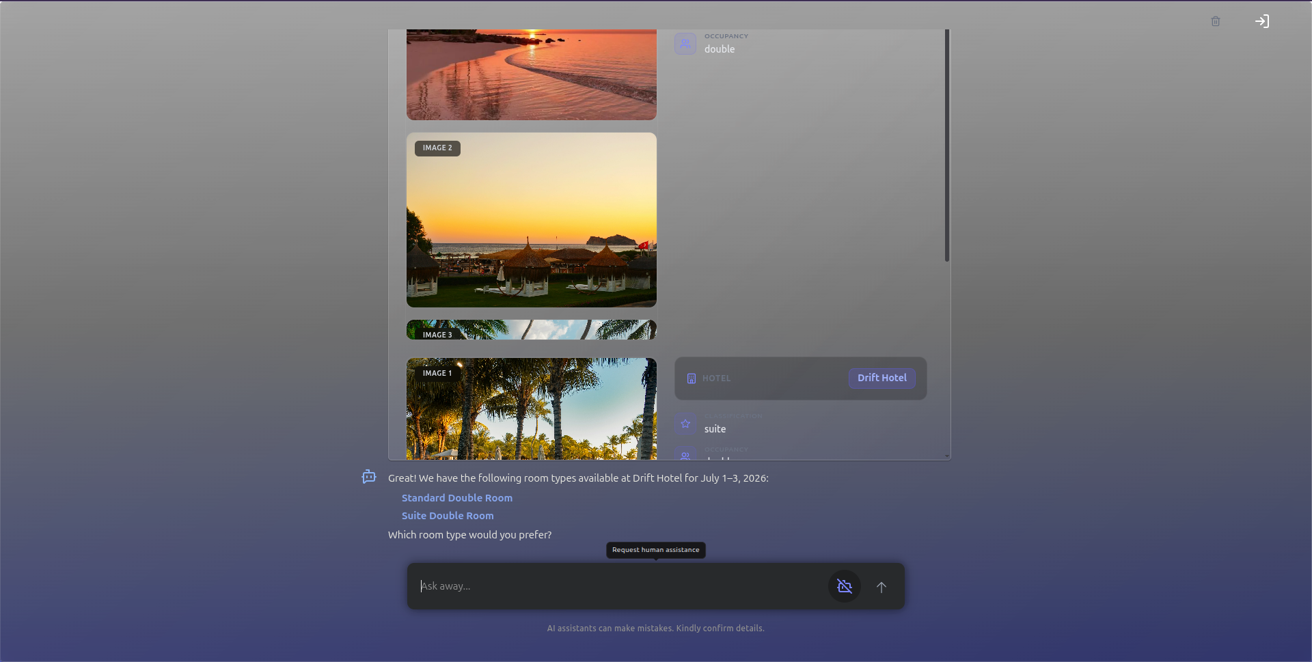Click the login arrow icon

(x=1262, y=21)
